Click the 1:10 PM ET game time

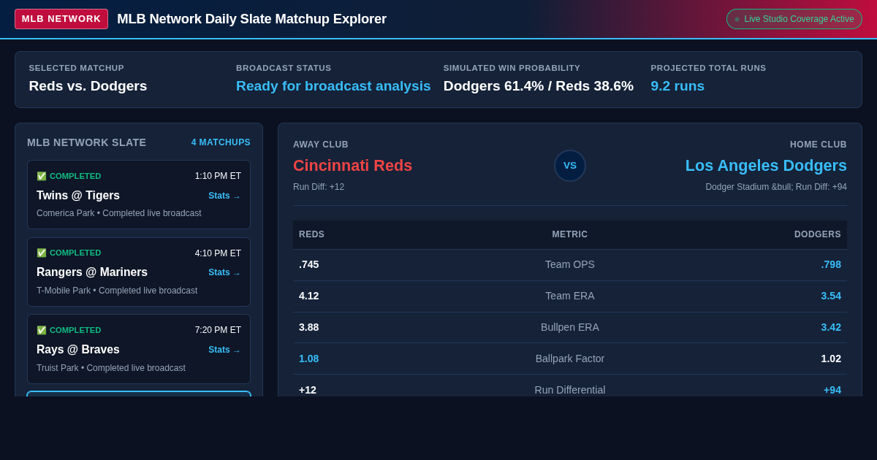[218, 176]
